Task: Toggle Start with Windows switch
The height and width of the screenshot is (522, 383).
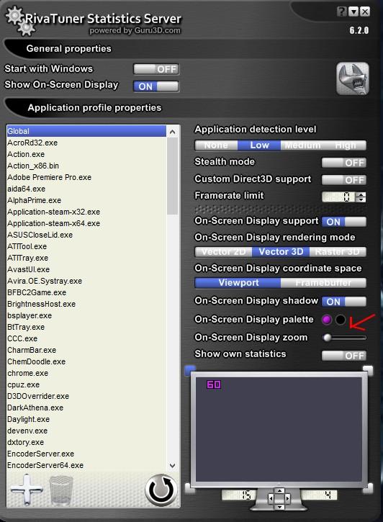Action: pos(156,69)
